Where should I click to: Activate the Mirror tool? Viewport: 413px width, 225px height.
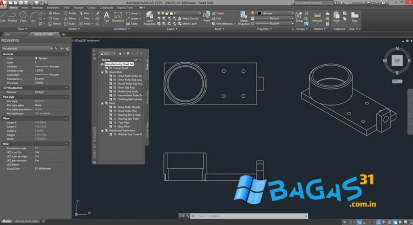70,18
